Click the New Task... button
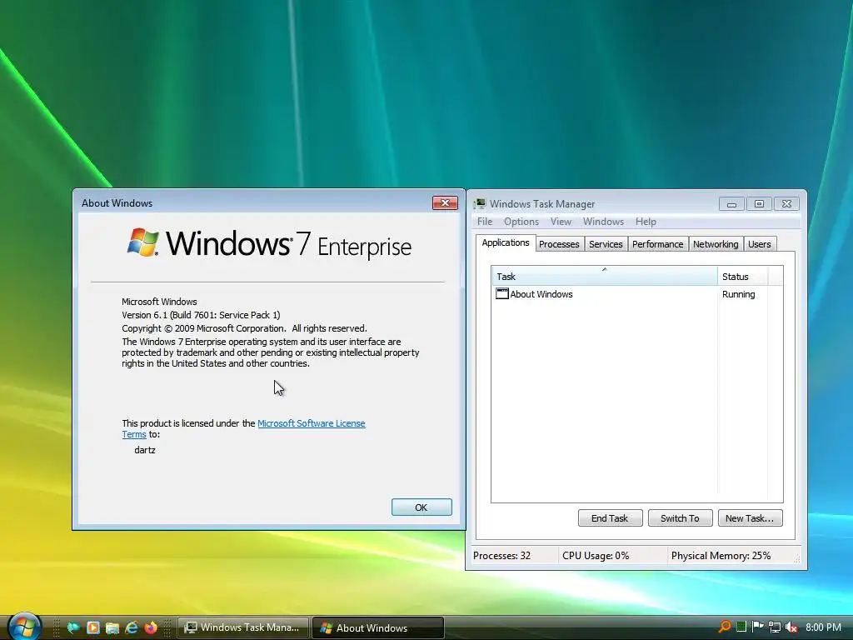Viewport: 853px width, 640px height. point(750,518)
